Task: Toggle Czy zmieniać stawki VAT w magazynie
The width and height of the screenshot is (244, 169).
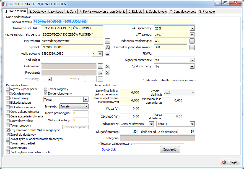Action: pyautogui.click(x=8, y=130)
